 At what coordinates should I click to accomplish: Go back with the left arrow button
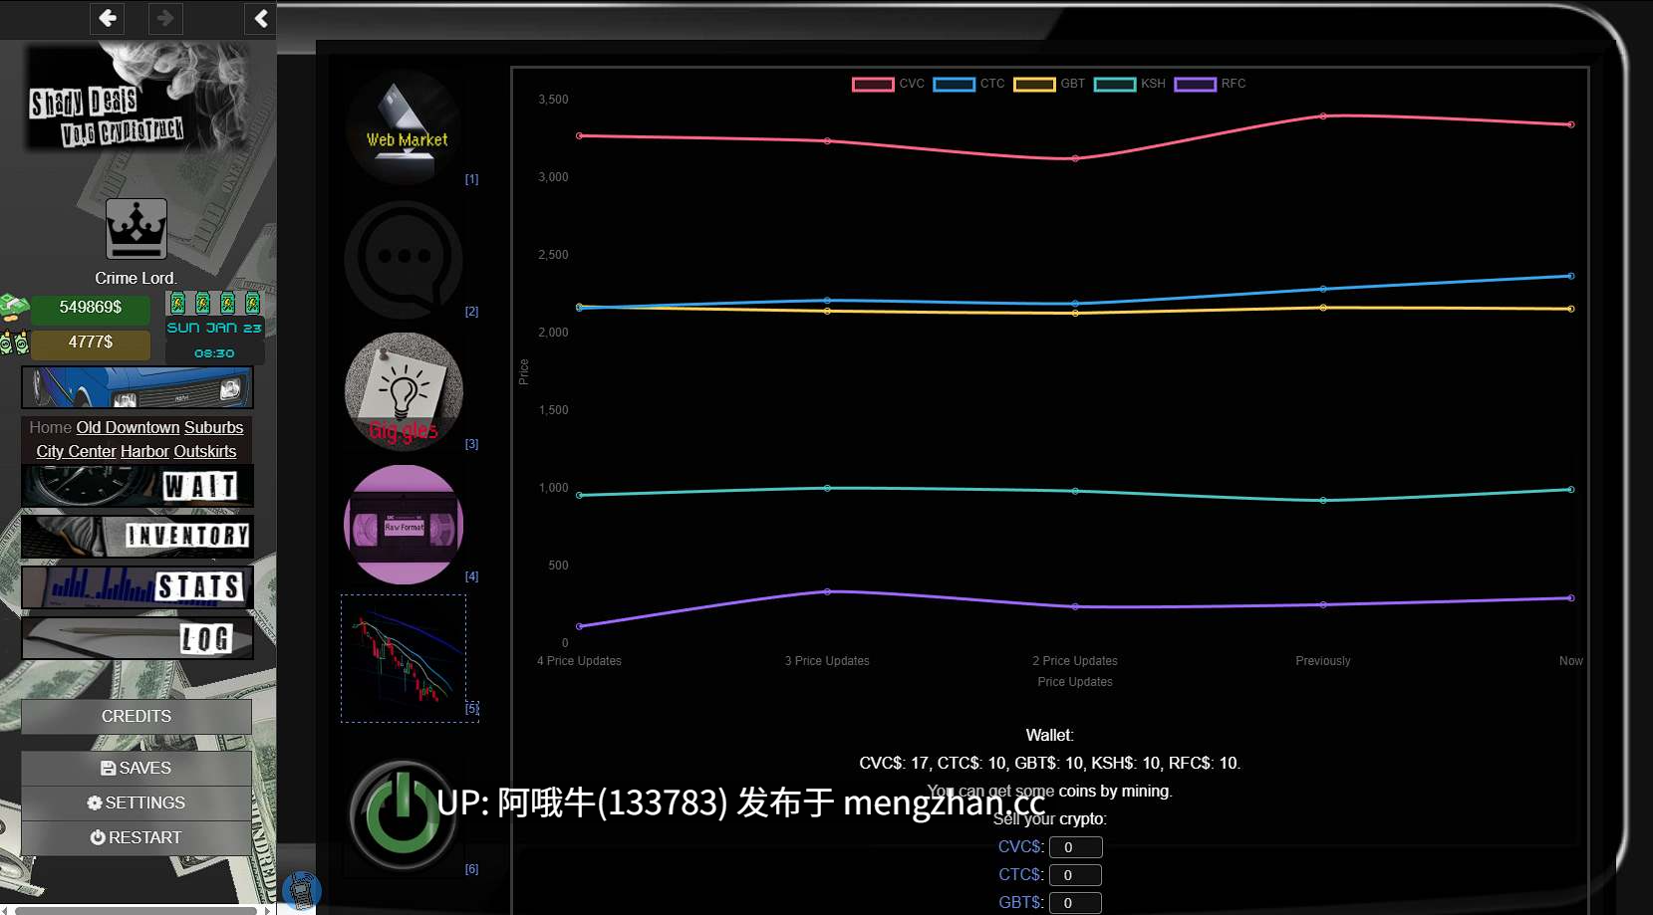pos(108,18)
